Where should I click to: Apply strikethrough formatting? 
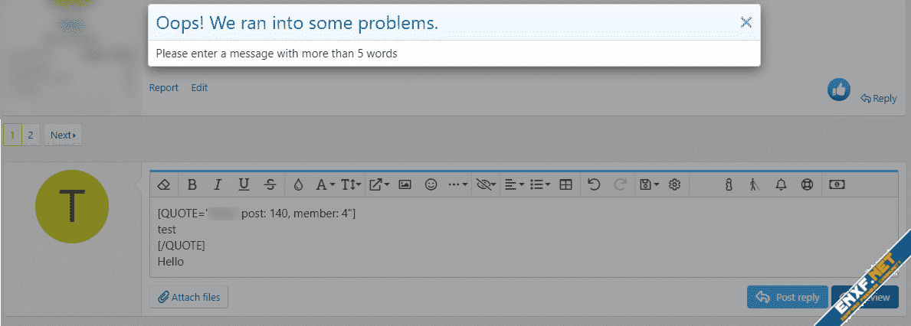pyautogui.click(x=270, y=184)
